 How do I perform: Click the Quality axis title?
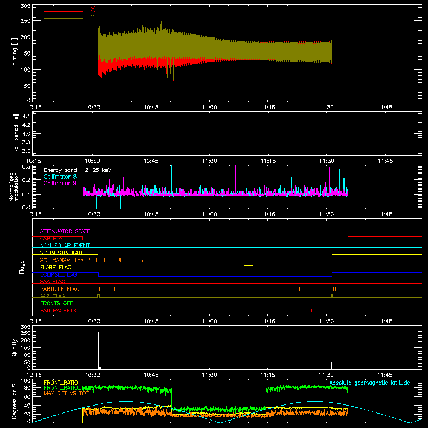click(x=14, y=347)
